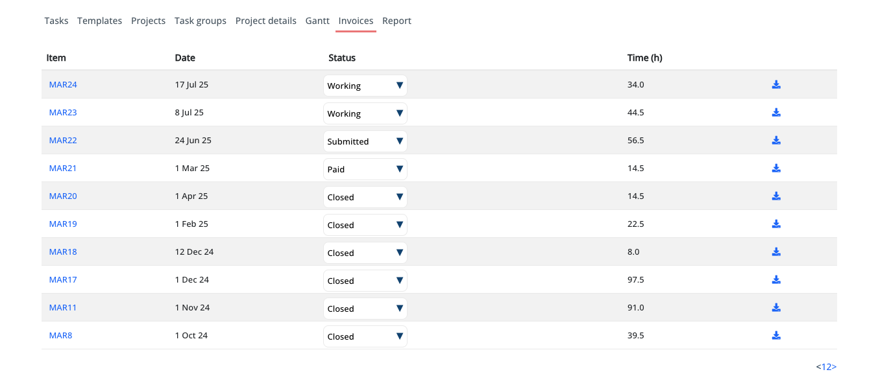Viewport: 891px width, 385px height.
Task: Open the MAR23 invoice item link
Action: pos(63,113)
